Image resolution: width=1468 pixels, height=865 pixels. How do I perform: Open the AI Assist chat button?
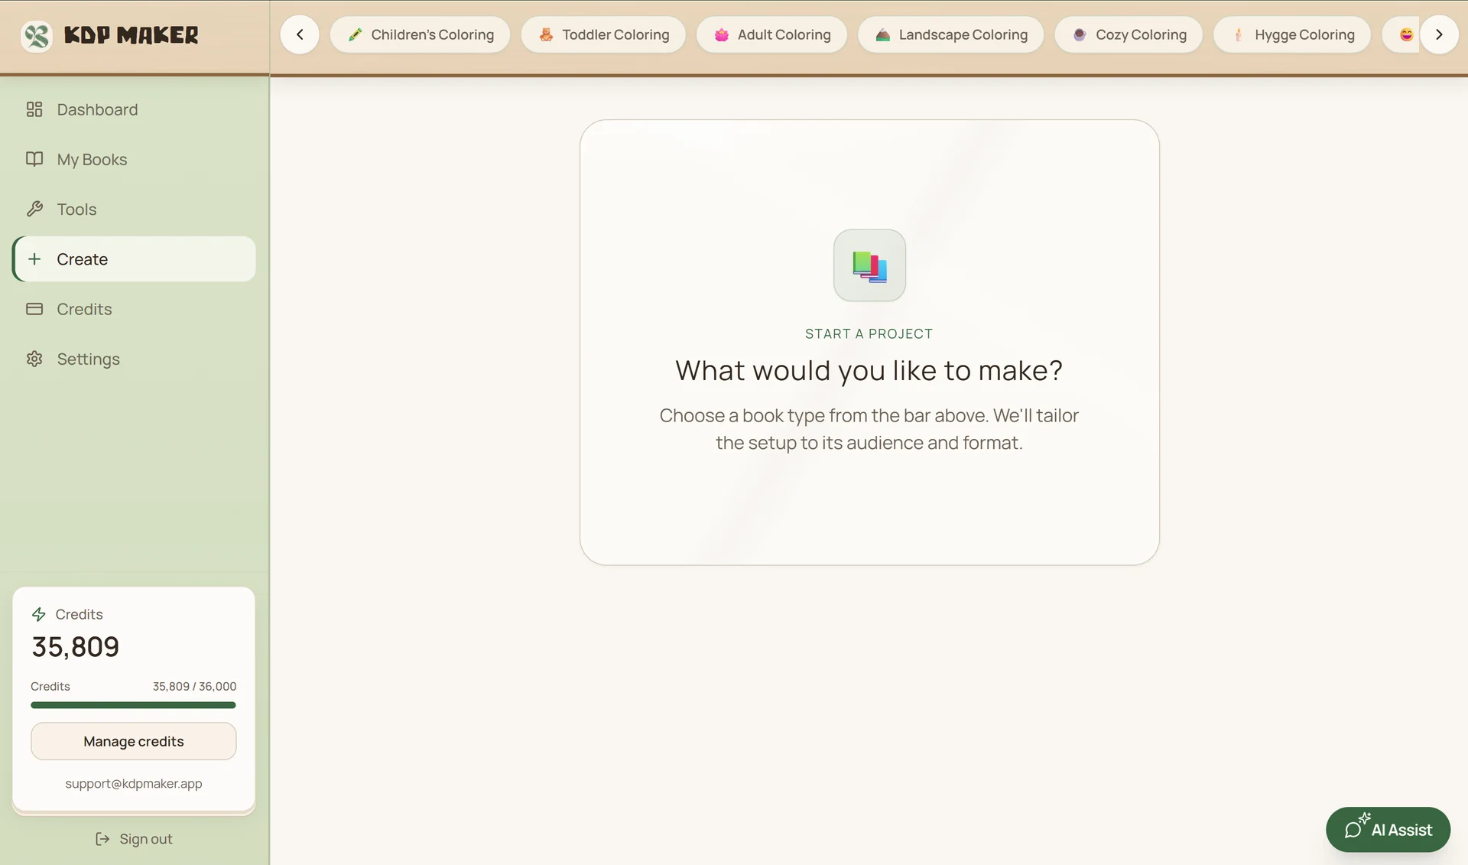pyautogui.click(x=1388, y=830)
